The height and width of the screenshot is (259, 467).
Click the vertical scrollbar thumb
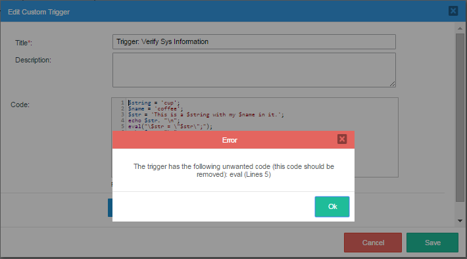click(460, 118)
